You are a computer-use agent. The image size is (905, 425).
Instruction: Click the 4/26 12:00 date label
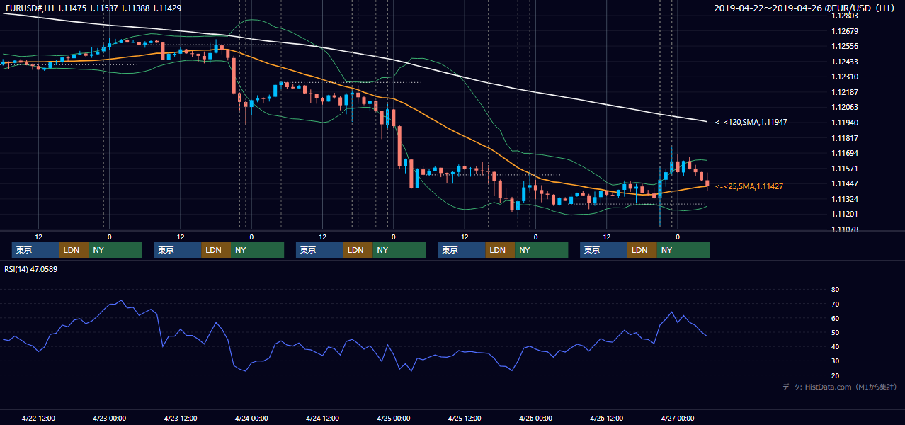click(606, 419)
